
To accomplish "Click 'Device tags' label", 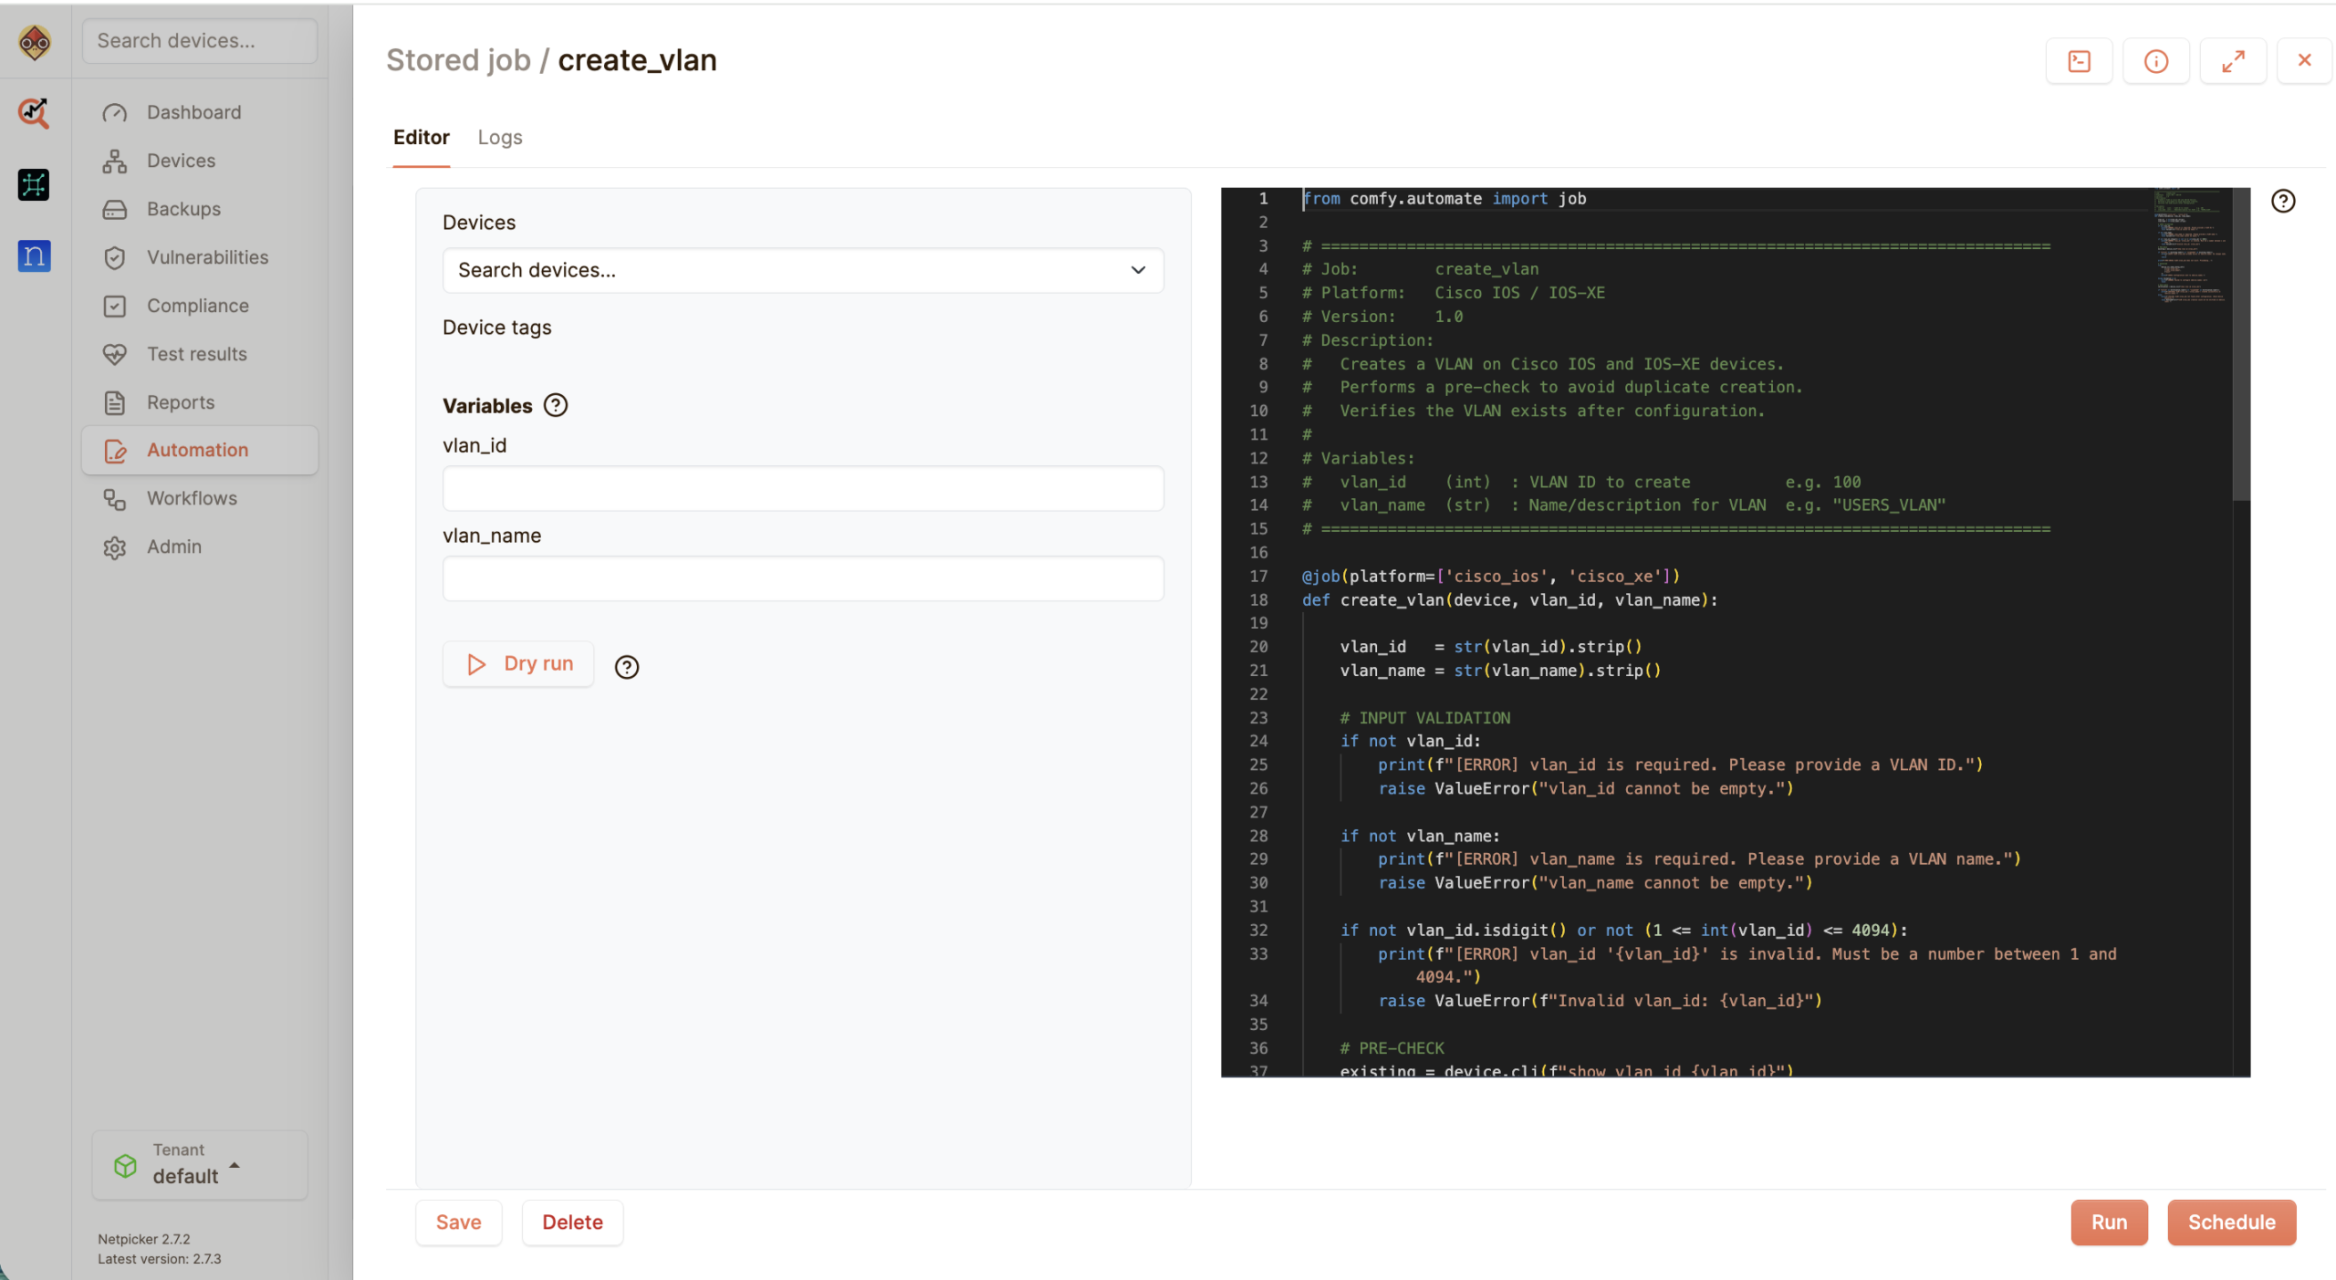I will (496, 328).
